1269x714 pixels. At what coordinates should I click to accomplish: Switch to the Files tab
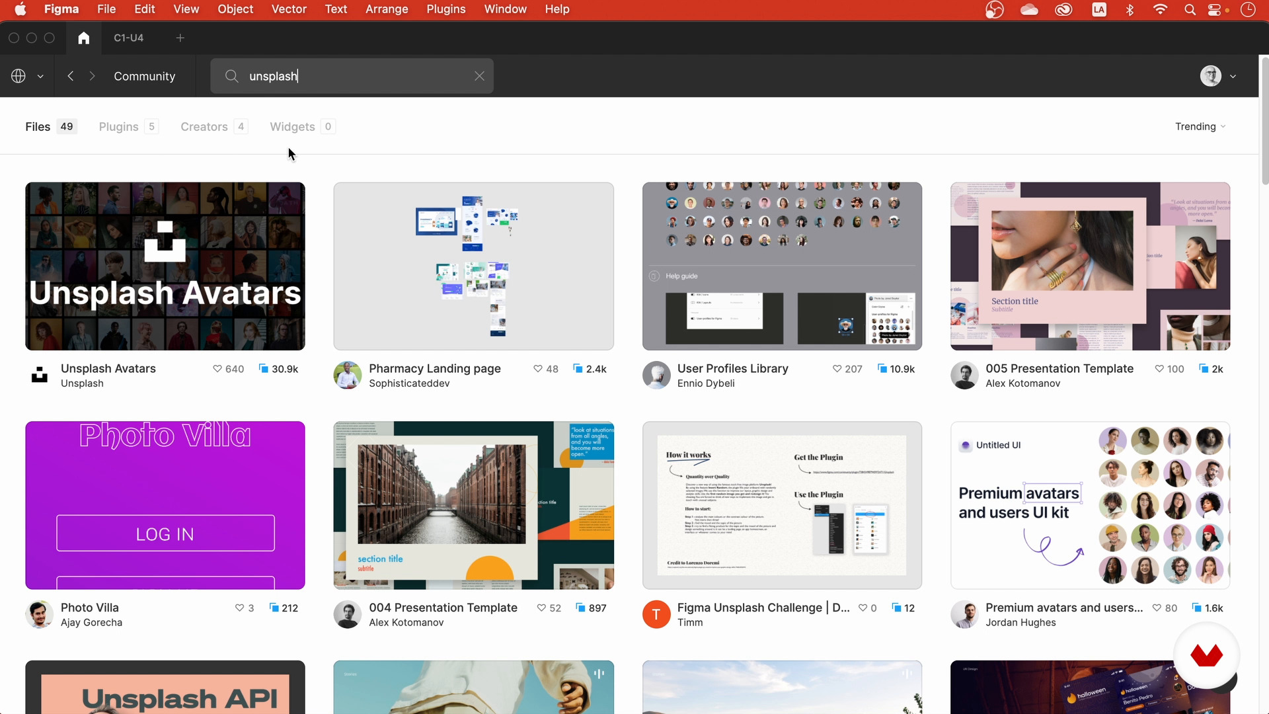51,126
